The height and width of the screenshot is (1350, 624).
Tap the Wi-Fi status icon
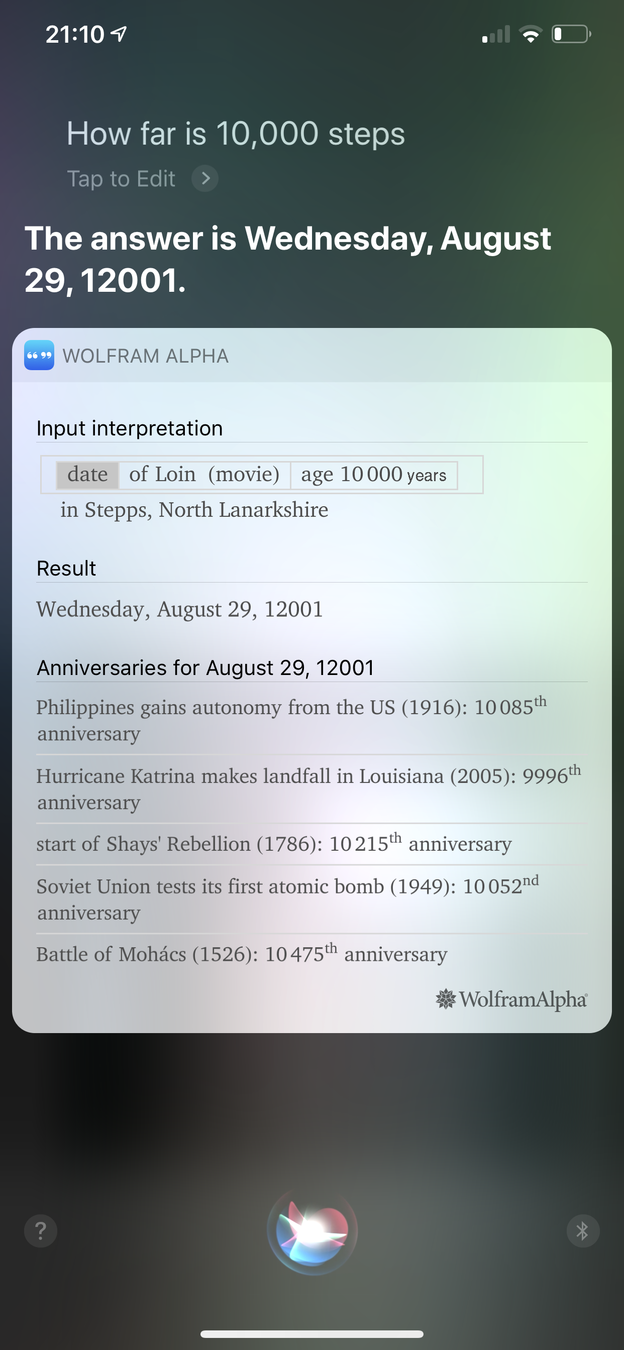coord(530,34)
